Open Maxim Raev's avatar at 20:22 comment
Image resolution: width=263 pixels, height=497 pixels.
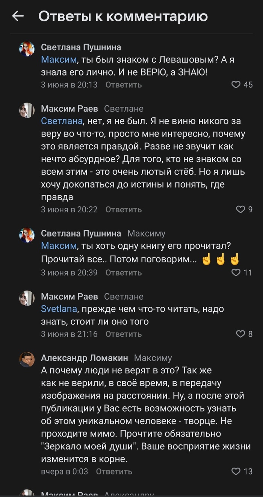pyautogui.click(x=27, y=110)
